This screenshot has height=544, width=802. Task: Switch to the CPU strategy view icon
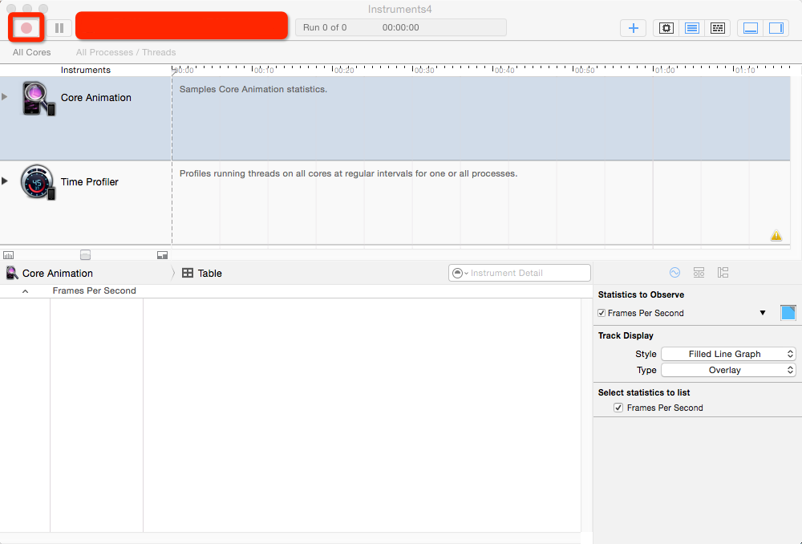[x=666, y=27]
